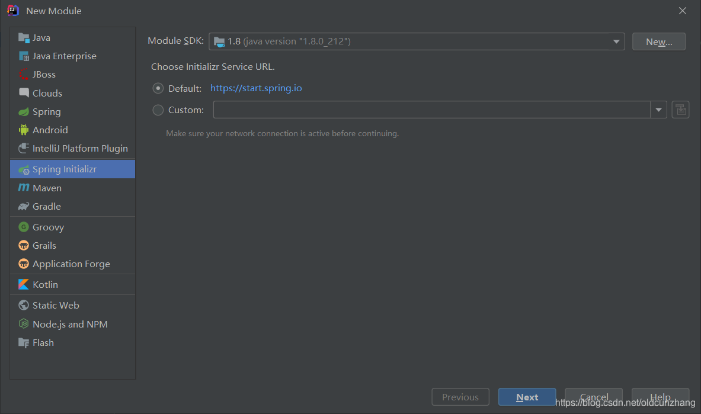Choose Java module type
701x414 pixels.
tap(72, 37)
